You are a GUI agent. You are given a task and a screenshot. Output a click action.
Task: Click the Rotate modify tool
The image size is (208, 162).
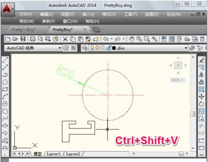tap(201, 104)
